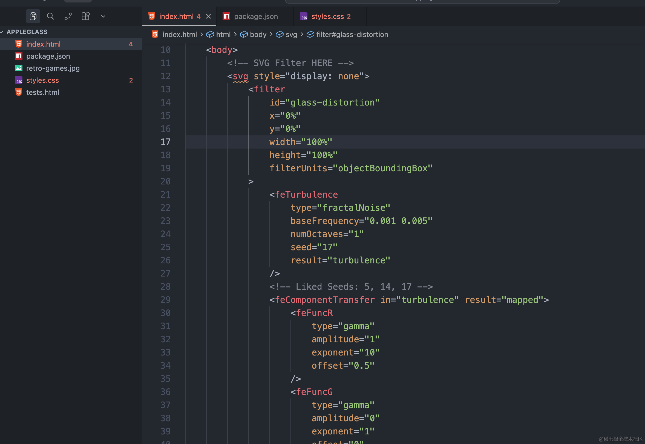Expand additional views chevron dropdown
This screenshot has width=645, height=444.
coord(103,16)
